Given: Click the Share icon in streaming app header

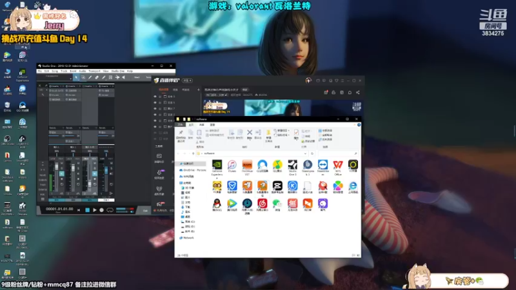Looking at the screenshot, I should (358, 92).
